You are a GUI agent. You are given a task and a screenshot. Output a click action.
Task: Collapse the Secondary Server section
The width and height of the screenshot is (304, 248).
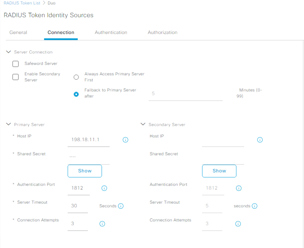pos(143,124)
